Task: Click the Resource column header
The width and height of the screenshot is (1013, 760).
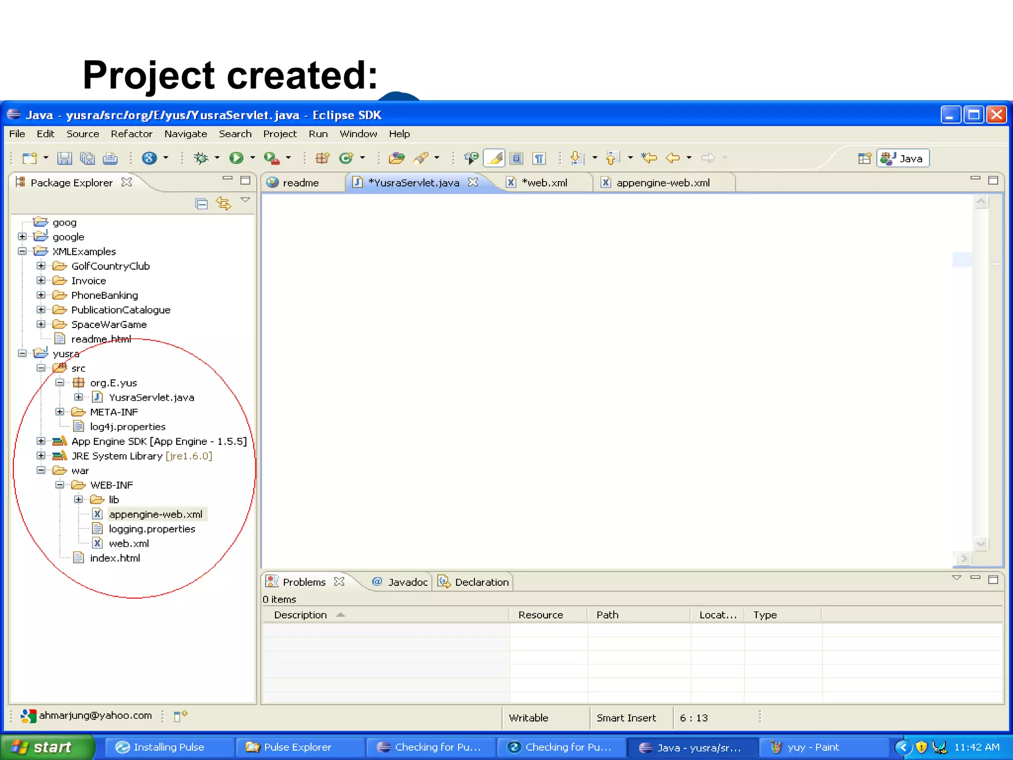Action: [x=549, y=615]
